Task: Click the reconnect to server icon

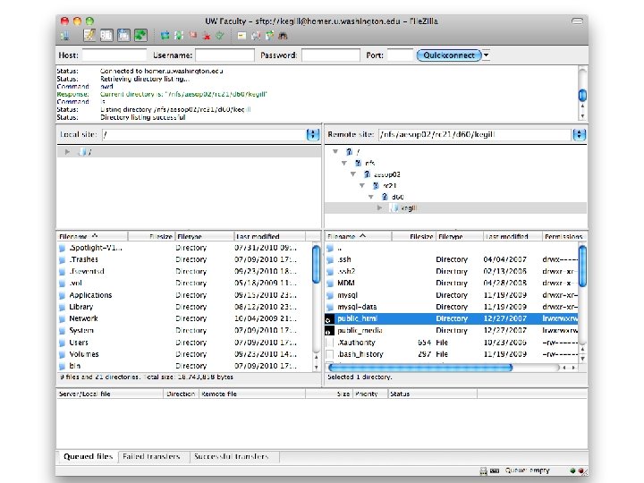Action: click(x=219, y=36)
